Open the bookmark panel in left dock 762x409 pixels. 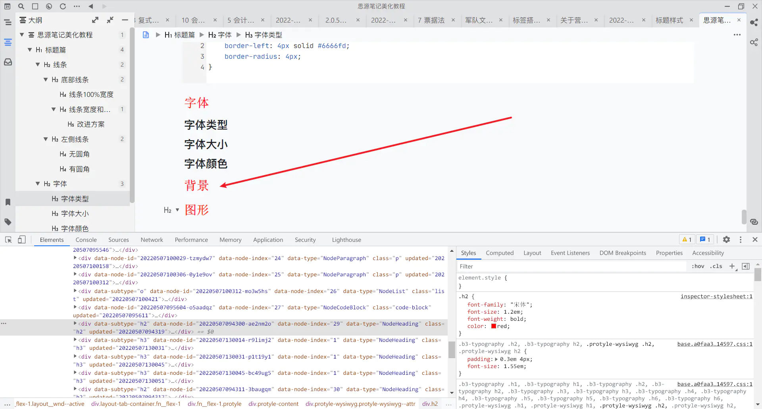tap(8, 202)
